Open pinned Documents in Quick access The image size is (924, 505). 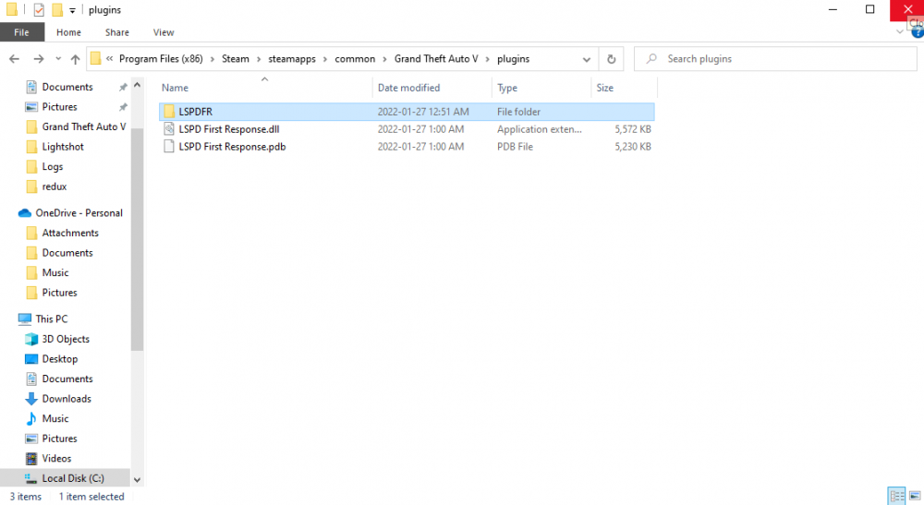(67, 87)
